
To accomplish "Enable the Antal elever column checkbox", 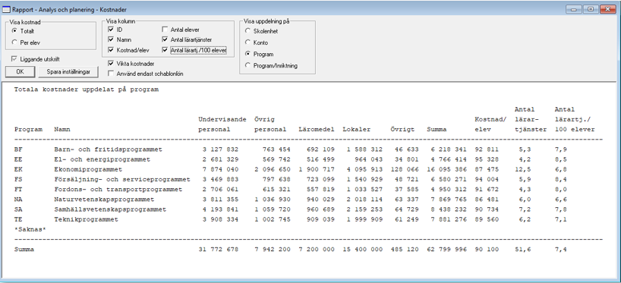I will 165,30.
